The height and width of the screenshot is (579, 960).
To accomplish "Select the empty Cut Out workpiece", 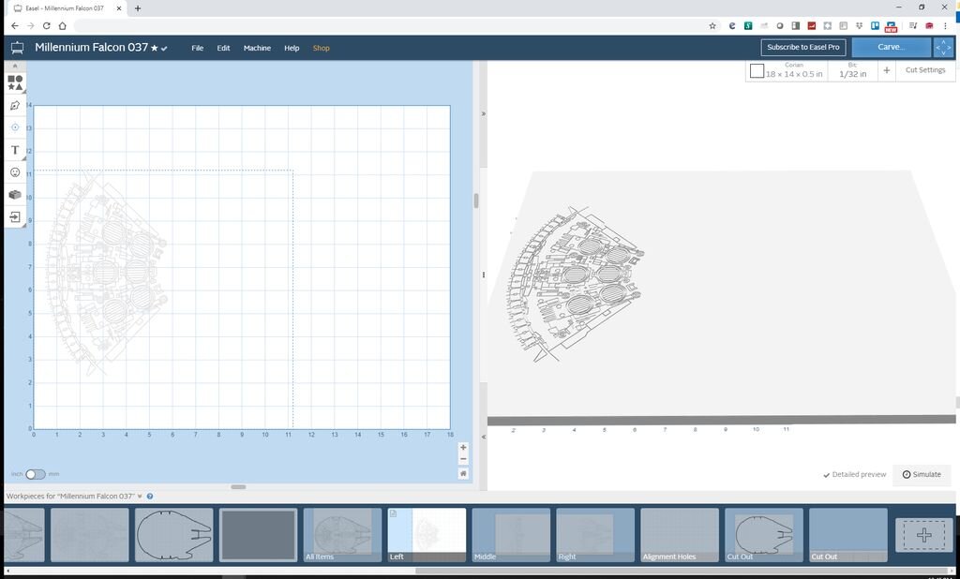I will pyautogui.click(x=847, y=535).
